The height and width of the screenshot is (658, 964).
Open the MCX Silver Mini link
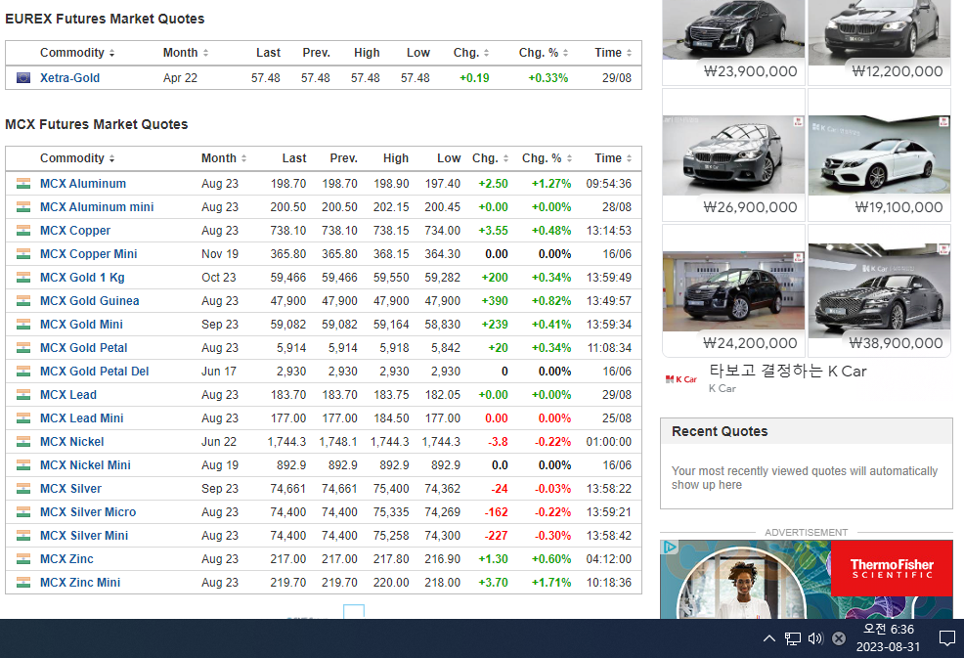pyautogui.click(x=84, y=536)
